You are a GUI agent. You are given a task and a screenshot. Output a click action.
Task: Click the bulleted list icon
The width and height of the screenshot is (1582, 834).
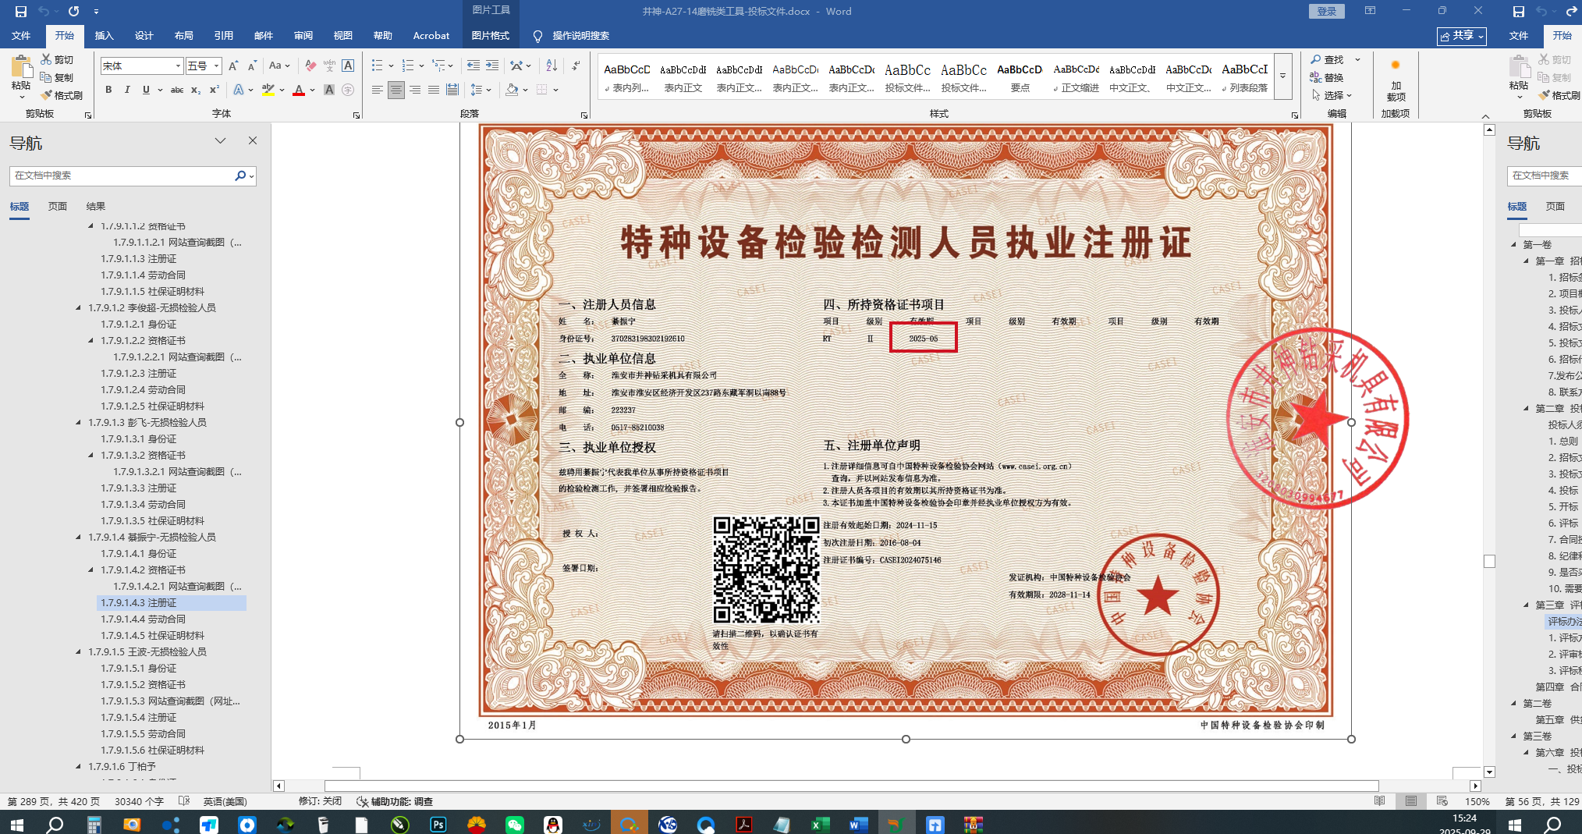tap(378, 66)
